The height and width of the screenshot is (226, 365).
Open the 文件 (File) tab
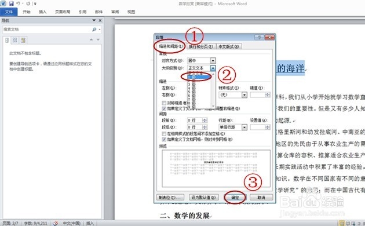click(x=9, y=12)
